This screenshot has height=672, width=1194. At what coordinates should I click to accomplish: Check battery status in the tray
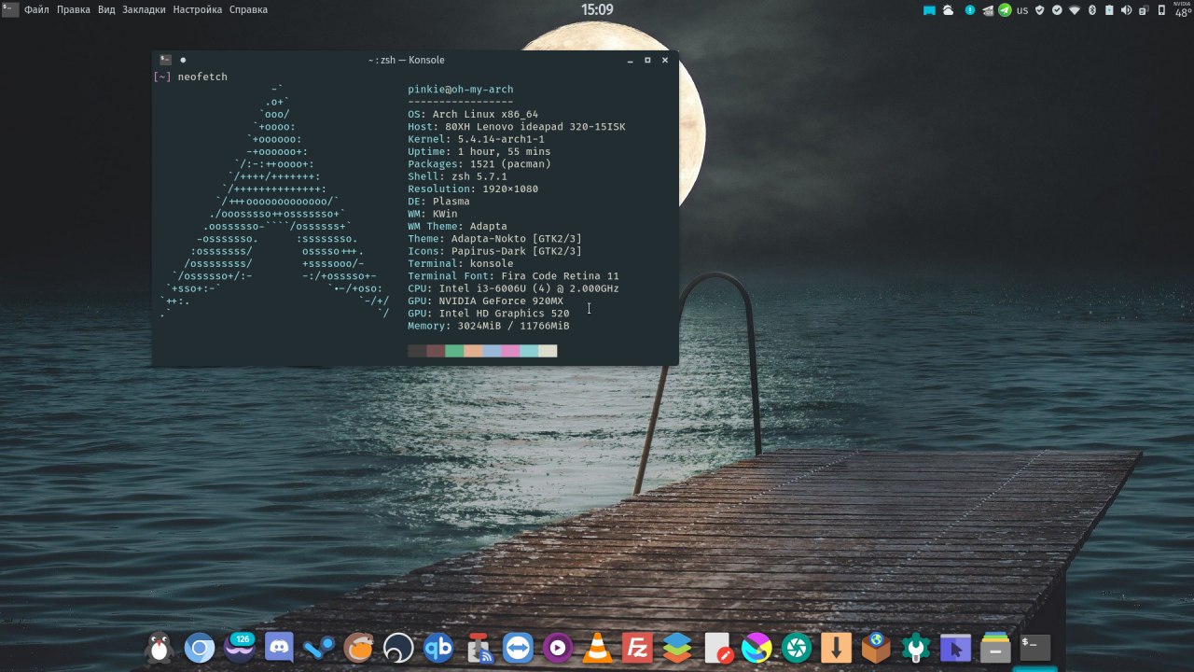[1109, 10]
